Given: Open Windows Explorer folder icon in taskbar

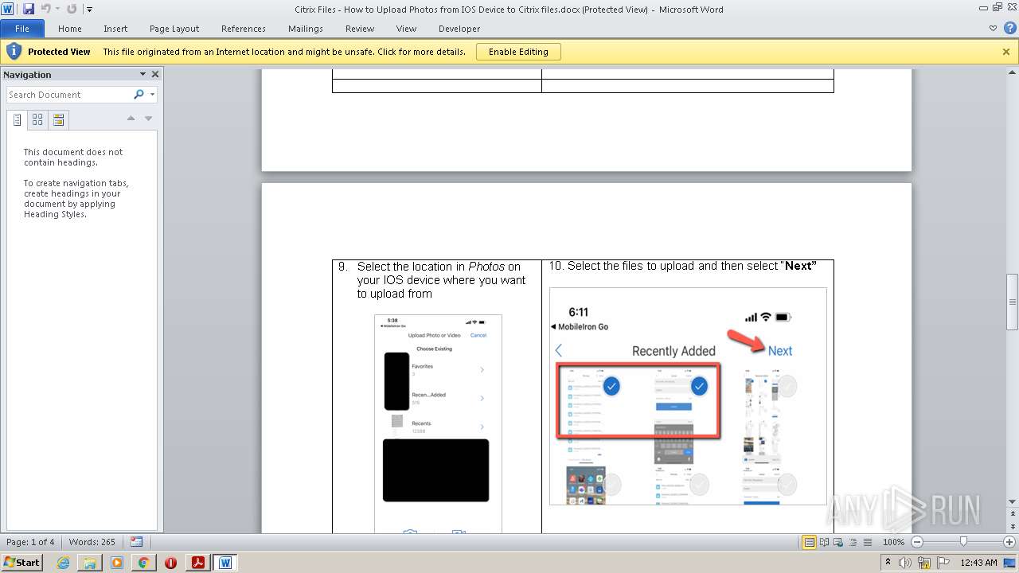Looking at the screenshot, I should point(90,563).
